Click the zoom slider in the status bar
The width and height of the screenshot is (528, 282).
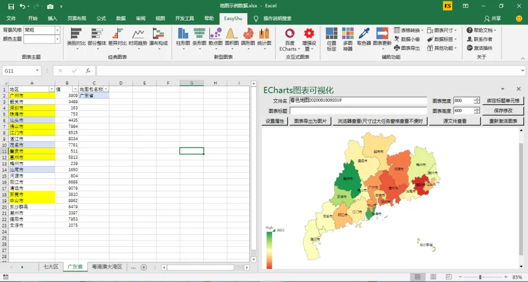click(481, 277)
